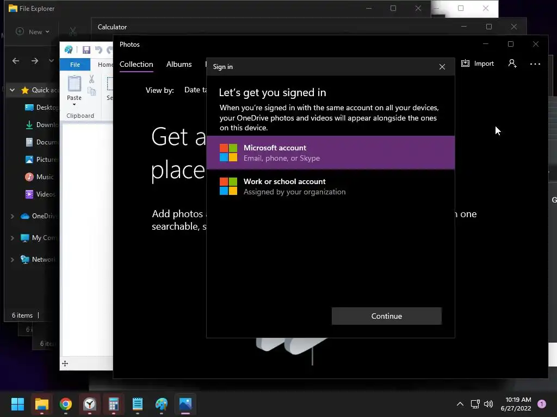Click the Forward arrow in File Explorer
The width and height of the screenshot is (557, 417).
point(35,61)
